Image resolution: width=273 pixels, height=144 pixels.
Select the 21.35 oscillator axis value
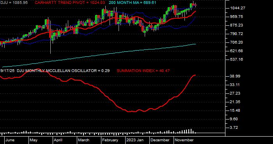pos(235,102)
